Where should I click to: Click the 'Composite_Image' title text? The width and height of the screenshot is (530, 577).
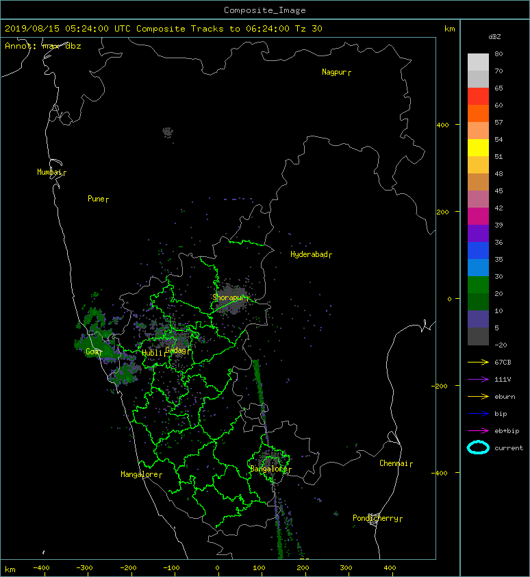click(265, 10)
